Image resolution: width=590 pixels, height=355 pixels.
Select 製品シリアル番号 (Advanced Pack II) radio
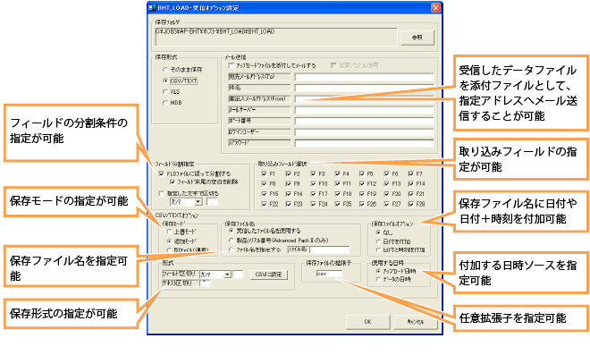231,241
